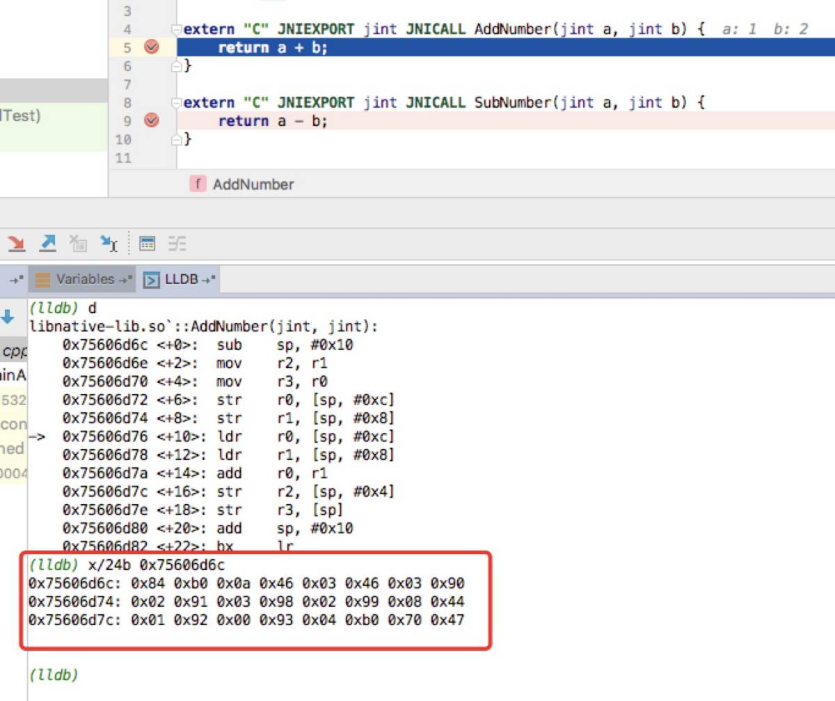Click the '(lldb) d' command line

click(63, 308)
